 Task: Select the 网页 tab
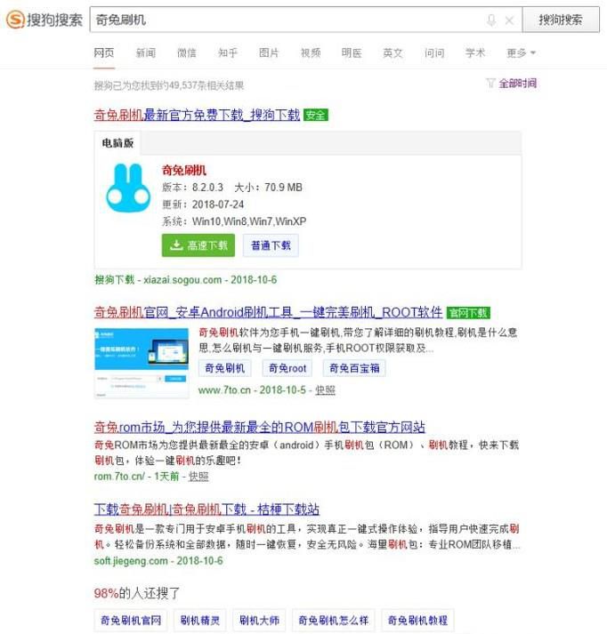[104, 53]
